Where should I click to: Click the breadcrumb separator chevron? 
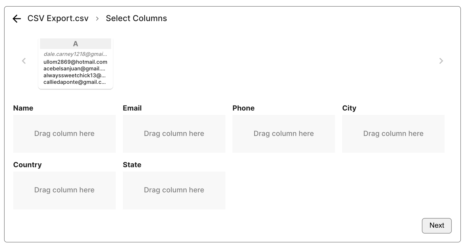pyautogui.click(x=97, y=19)
